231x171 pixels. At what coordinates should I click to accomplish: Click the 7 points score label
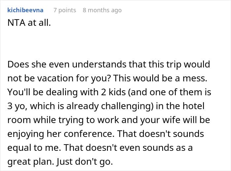(x=65, y=10)
